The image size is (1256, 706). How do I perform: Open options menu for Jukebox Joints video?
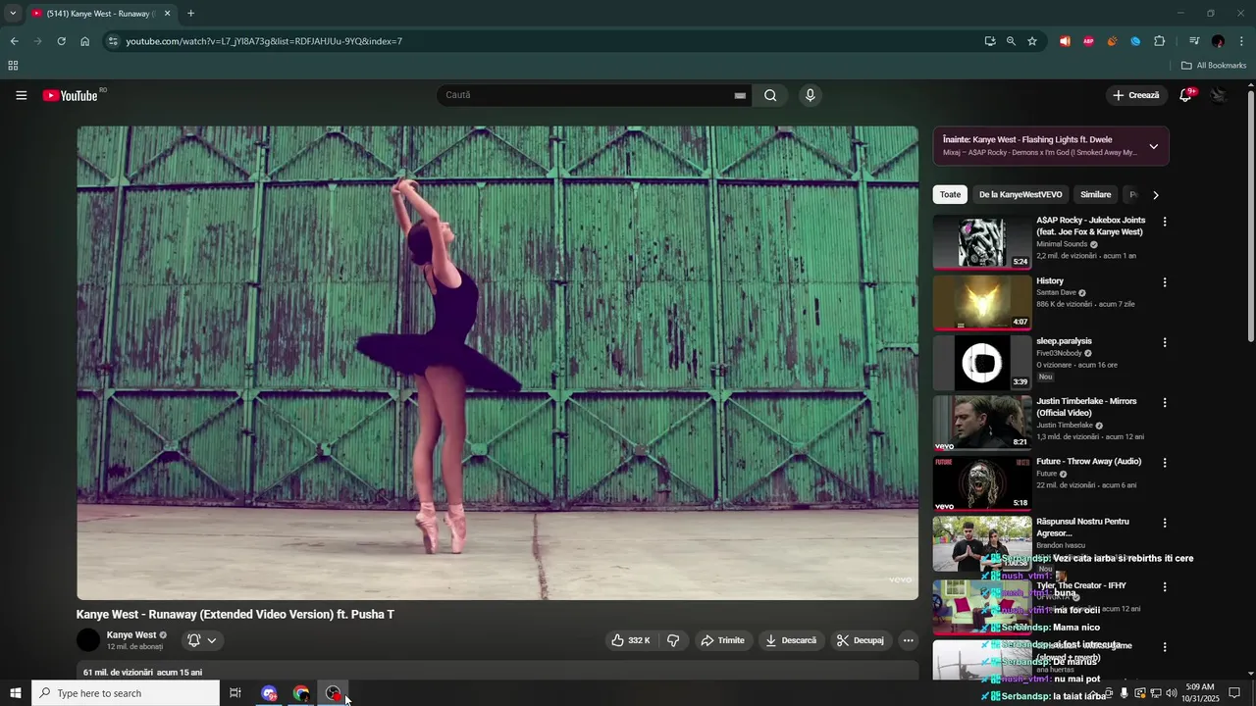click(1165, 222)
